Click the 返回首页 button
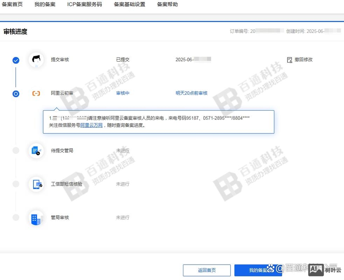Image resolution: width=344 pixels, height=280 pixels. (206, 270)
